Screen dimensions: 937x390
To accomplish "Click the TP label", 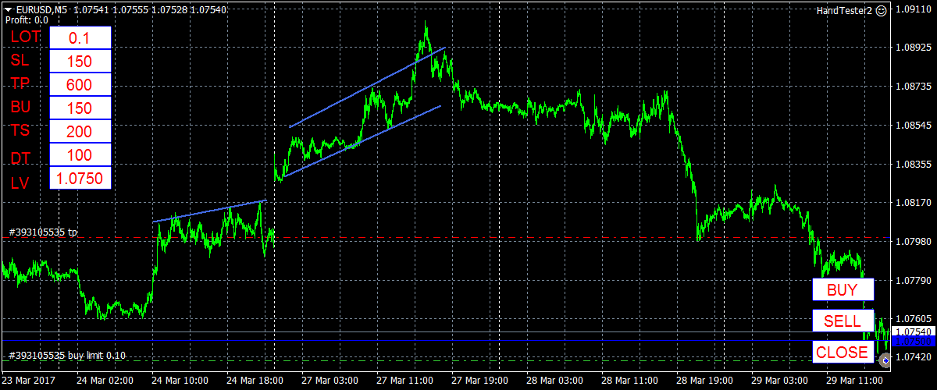I will pyautogui.click(x=20, y=83).
